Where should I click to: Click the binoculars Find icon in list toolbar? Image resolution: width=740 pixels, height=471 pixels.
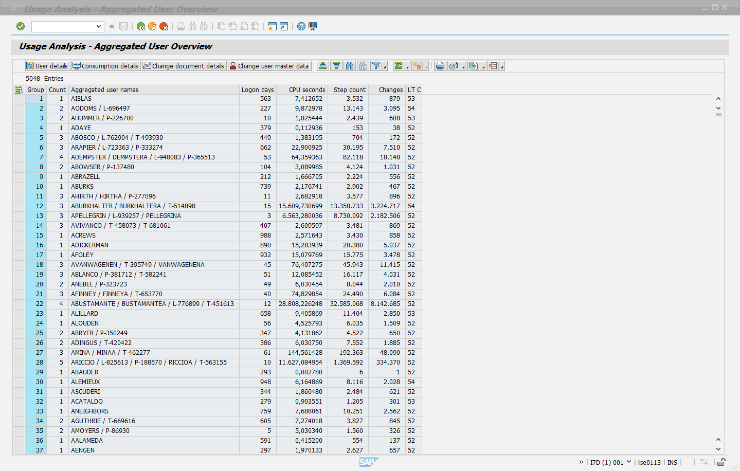pyautogui.click(x=350, y=66)
